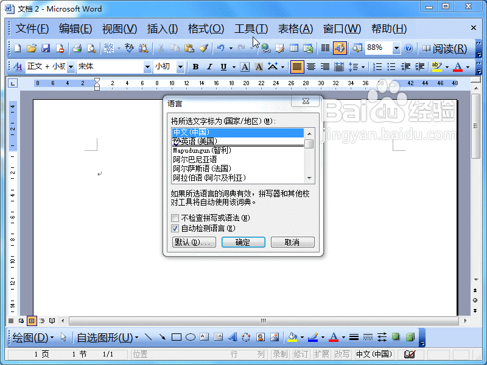The image size is (487, 365).
Task: Apply yellow highlight color
Action: pos(436,67)
